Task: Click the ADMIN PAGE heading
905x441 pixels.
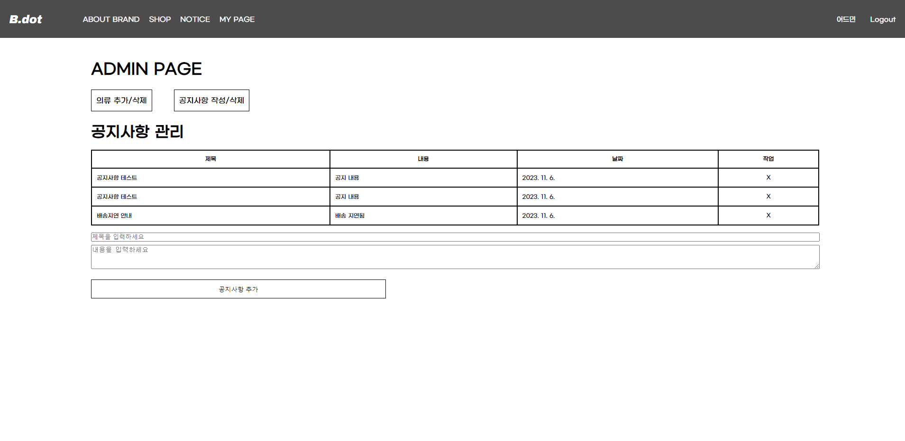Action: tap(146, 69)
